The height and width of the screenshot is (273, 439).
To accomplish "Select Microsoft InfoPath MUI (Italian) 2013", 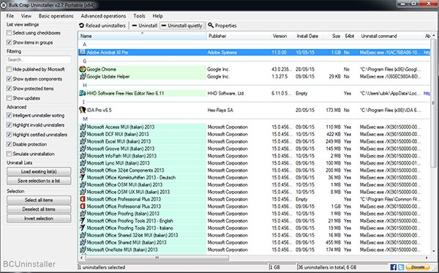I will [x=254, y=156].
